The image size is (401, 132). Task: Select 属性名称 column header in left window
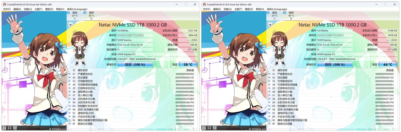point(83,70)
